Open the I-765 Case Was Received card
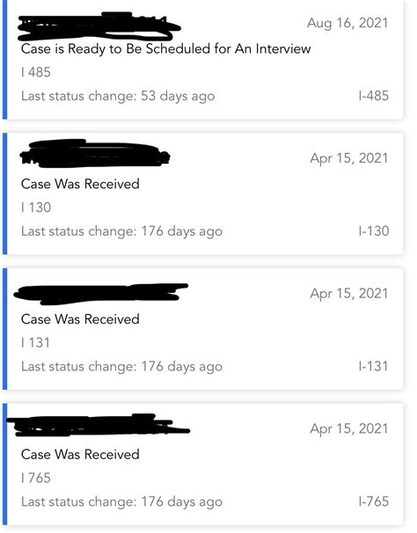Image resolution: width=417 pixels, height=533 pixels. click(203, 464)
